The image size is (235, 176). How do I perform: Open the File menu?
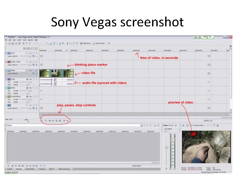(x=6, y=40)
